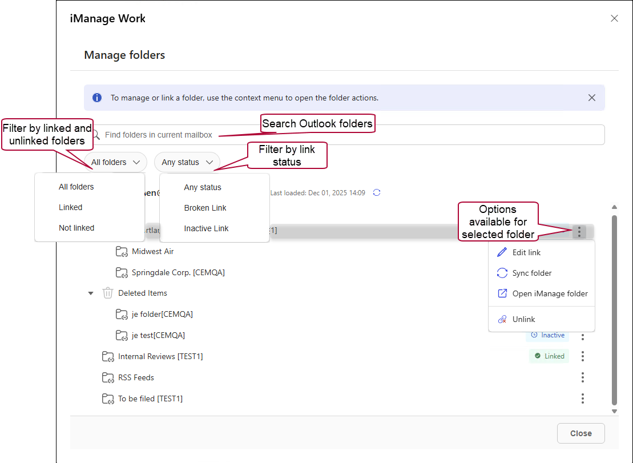This screenshot has height=463, width=633.
Task: Click the Open iManage folder external-link icon
Action: (x=502, y=293)
